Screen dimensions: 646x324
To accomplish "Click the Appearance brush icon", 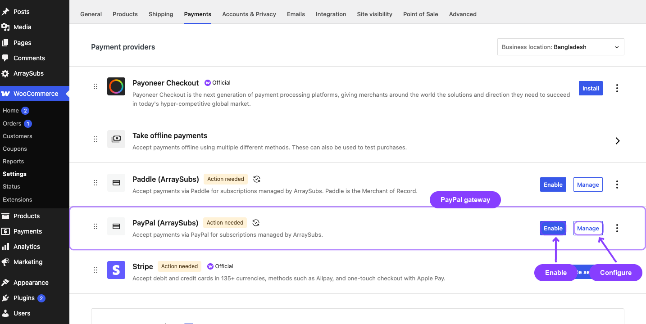I will (5, 283).
